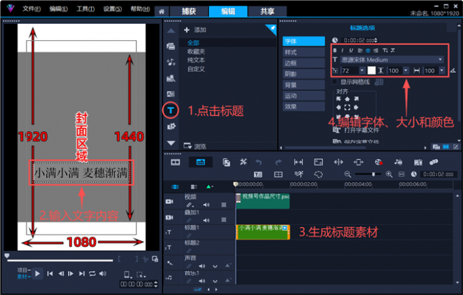This screenshot has height=295, width=463.
Task: Open the split screen template creator
Action: click(x=278, y=175)
